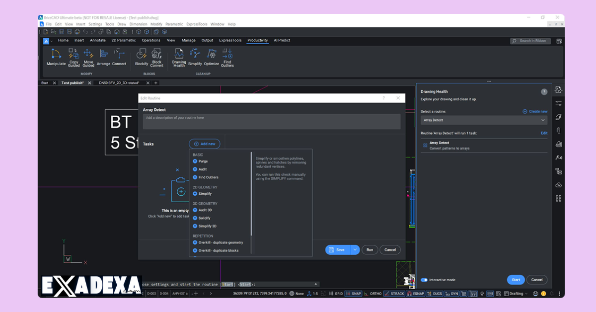This screenshot has height=312, width=596.
Task: Switch to the Test publish drawing tab
Action: (x=74, y=82)
